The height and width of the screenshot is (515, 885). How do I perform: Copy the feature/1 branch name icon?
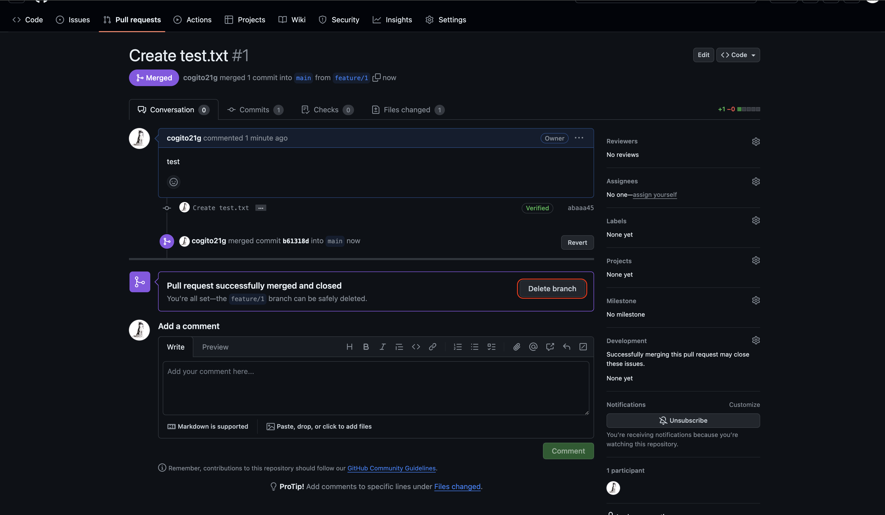click(x=376, y=78)
